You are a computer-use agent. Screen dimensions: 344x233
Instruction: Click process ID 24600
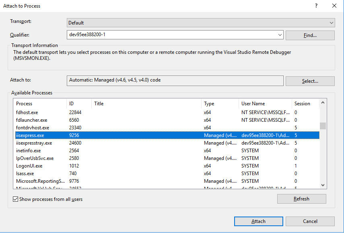point(75,143)
